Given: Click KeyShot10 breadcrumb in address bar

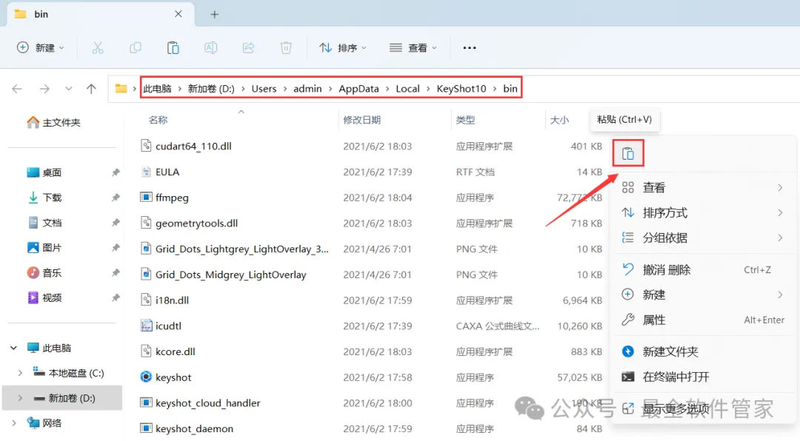Looking at the screenshot, I should [461, 89].
